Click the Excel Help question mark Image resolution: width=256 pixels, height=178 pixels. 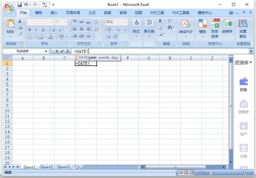tap(231, 13)
